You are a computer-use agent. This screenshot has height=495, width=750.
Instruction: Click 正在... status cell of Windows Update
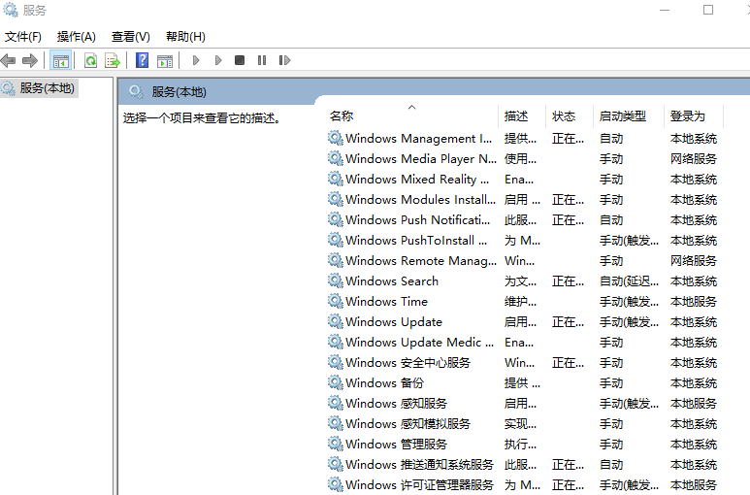point(568,322)
